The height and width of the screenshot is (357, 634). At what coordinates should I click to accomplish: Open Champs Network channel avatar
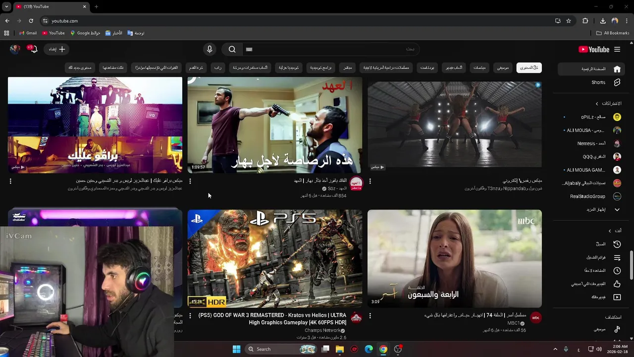click(356, 318)
